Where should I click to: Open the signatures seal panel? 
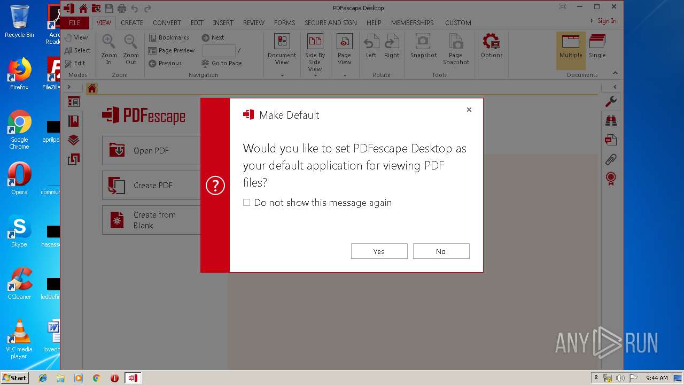click(x=611, y=179)
